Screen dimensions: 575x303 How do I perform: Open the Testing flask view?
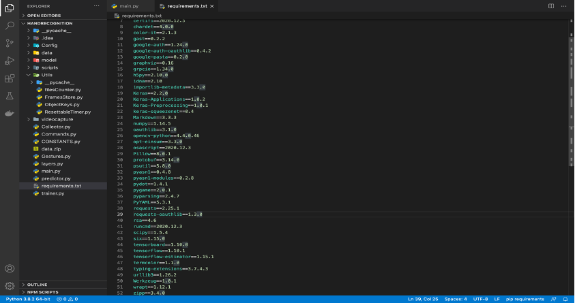point(10,95)
